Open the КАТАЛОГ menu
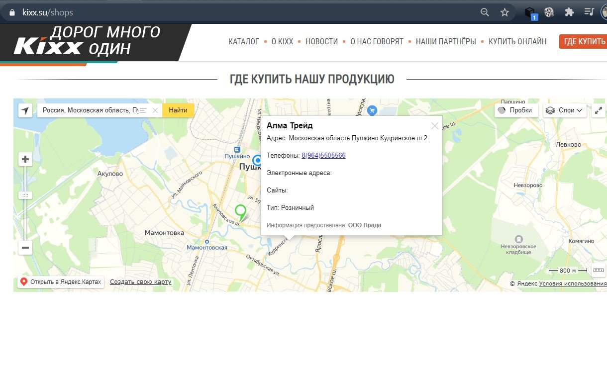The image size is (607, 372). coord(244,41)
